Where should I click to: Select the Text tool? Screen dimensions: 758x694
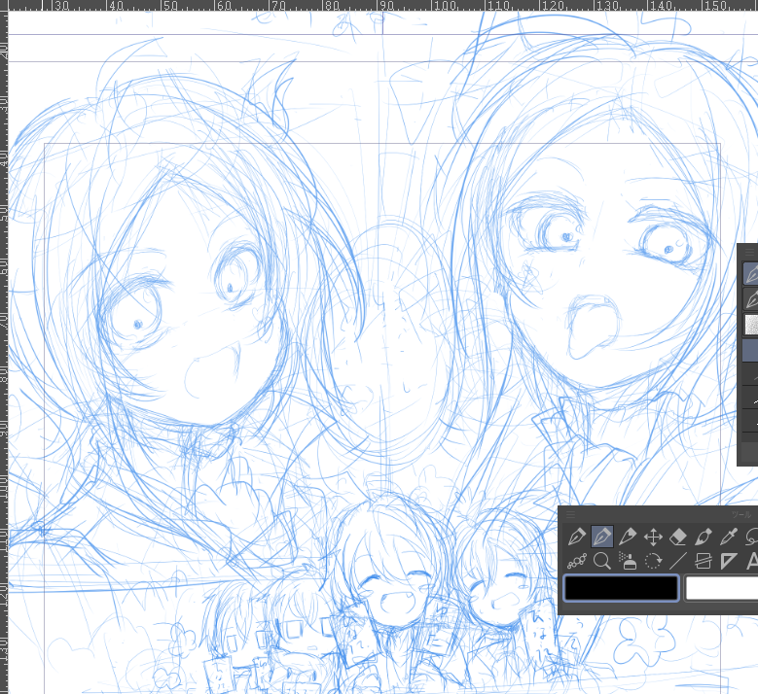coord(751,561)
